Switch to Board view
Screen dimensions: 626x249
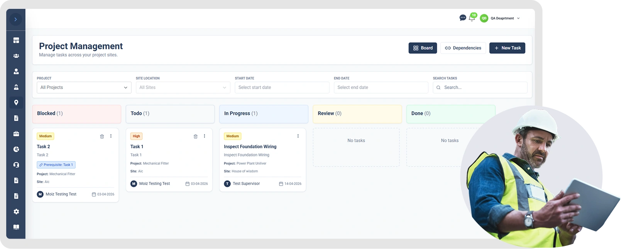[x=423, y=48]
